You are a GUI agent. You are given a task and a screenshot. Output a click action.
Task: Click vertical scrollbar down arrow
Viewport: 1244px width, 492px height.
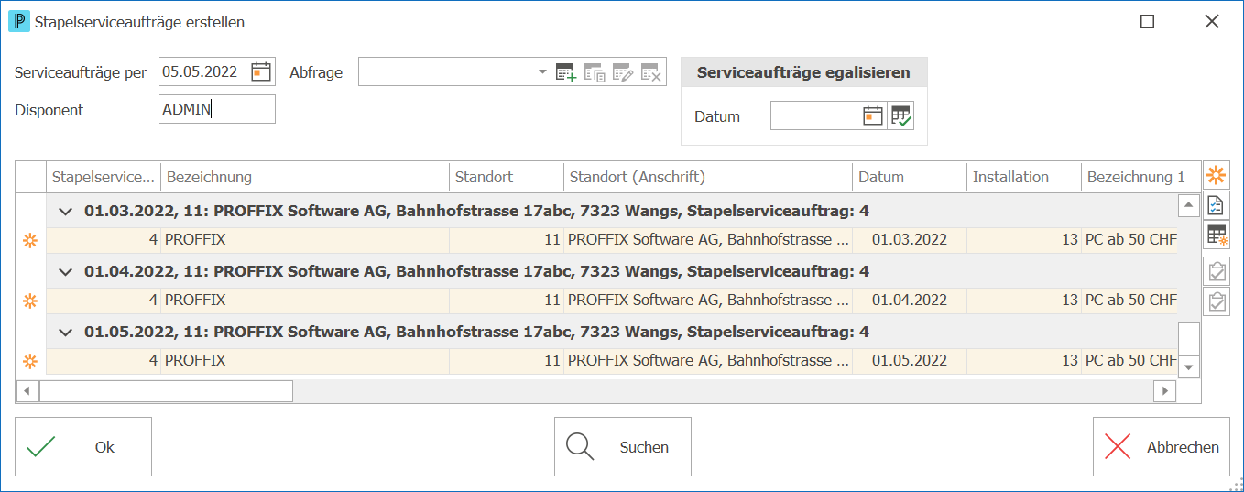pyautogui.click(x=1189, y=366)
